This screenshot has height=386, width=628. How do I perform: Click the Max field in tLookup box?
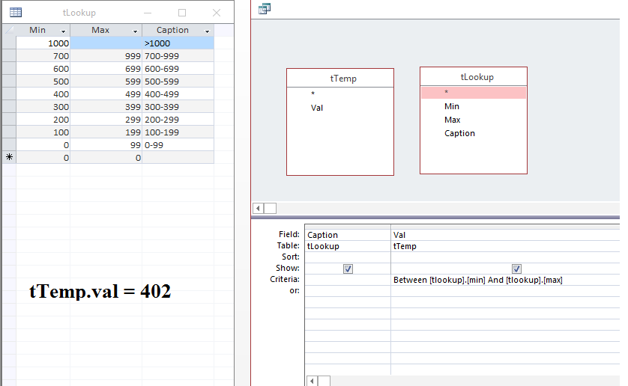(x=452, y=120)
